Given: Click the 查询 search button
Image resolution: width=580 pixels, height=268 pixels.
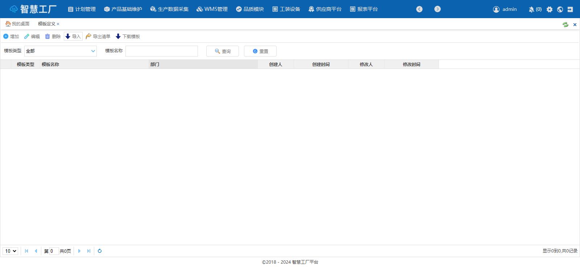Looking at the screenshot, I should coord(223,51).
